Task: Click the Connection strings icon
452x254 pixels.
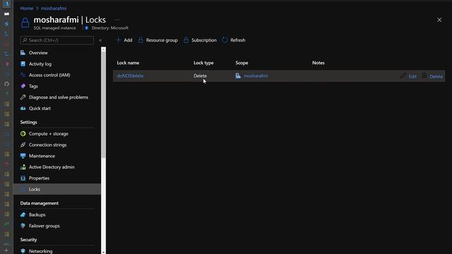Action: click(x=23, y=145)
